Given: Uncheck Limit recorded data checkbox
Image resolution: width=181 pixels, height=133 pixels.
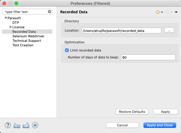Looking at the screenshot, I should pyautogui.click(x=67, y=50).
